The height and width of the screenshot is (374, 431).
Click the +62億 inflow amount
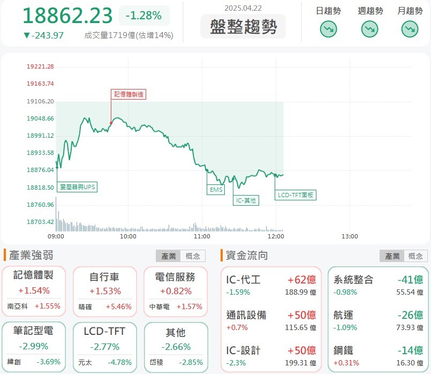[x=301, y=280]
